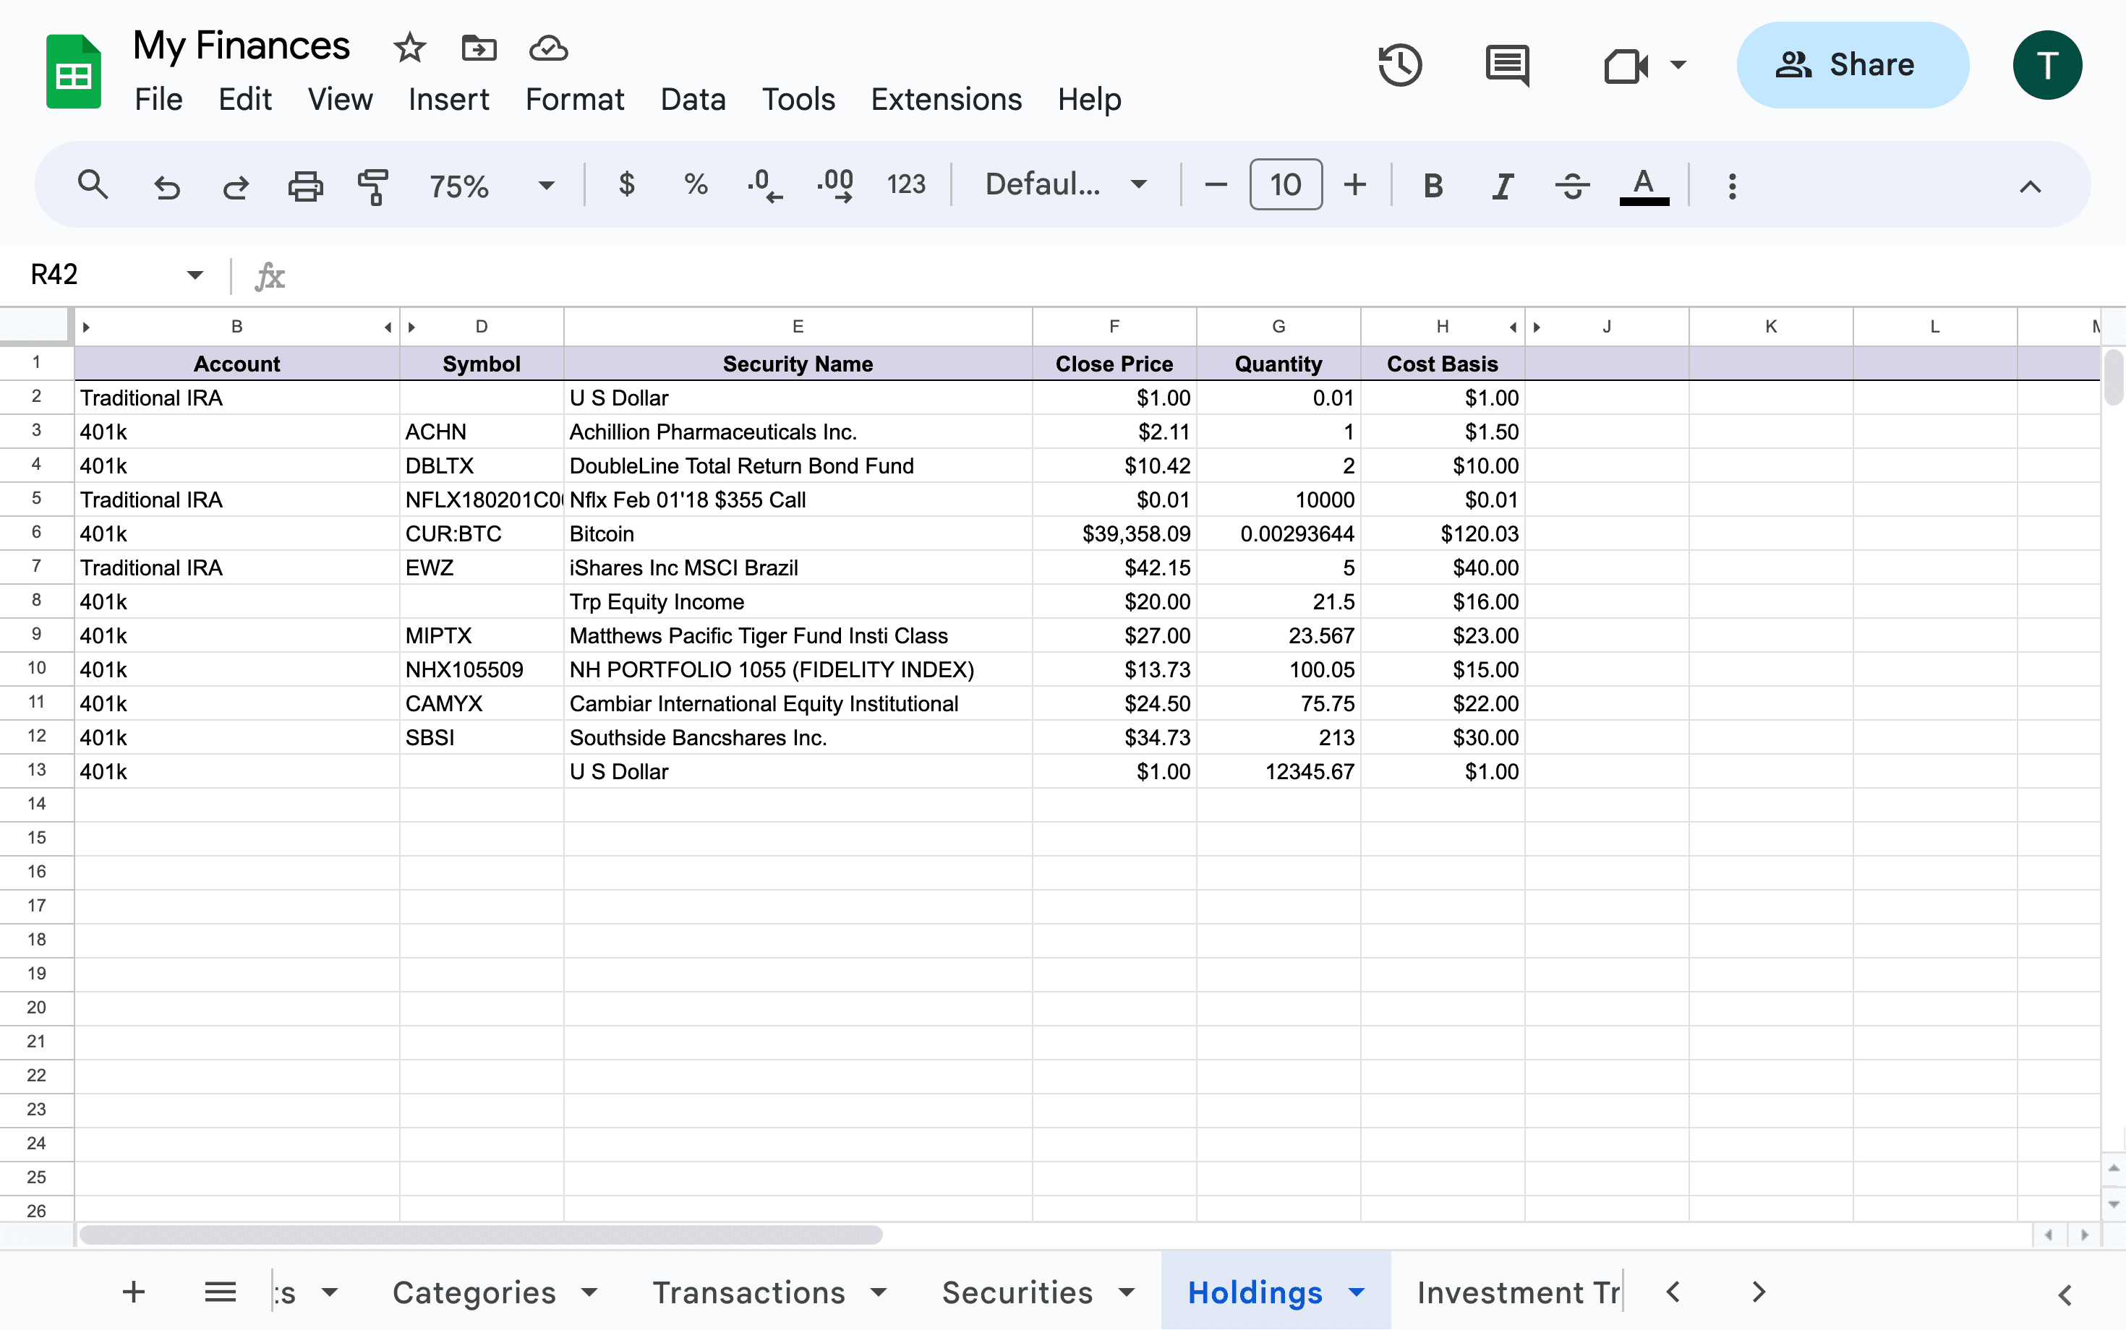Expand hidden column left of B

coord(85,327)
